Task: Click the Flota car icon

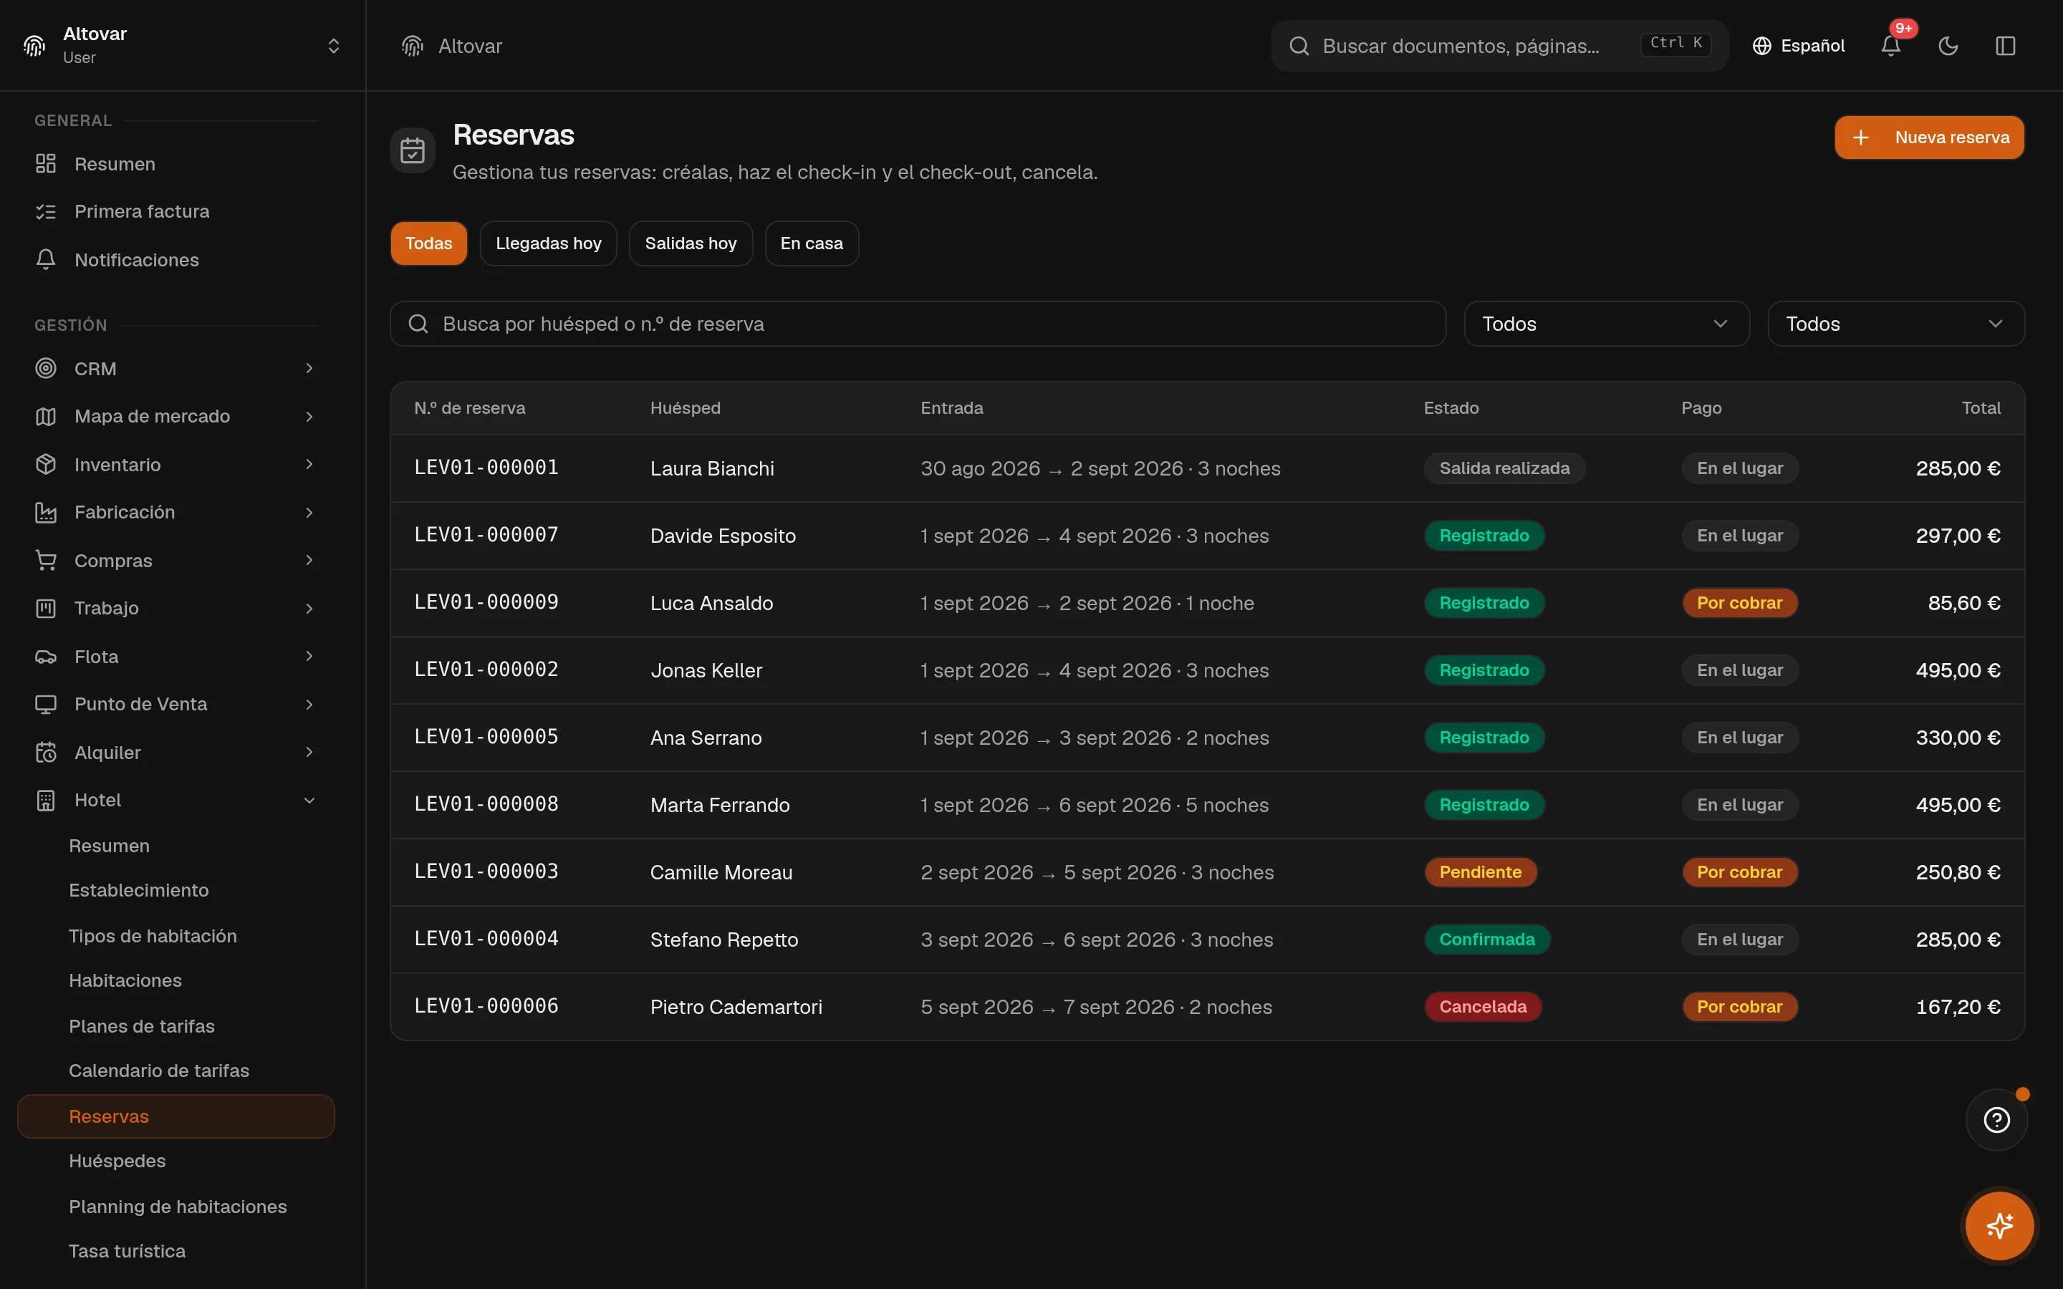Action: [46, 657]
